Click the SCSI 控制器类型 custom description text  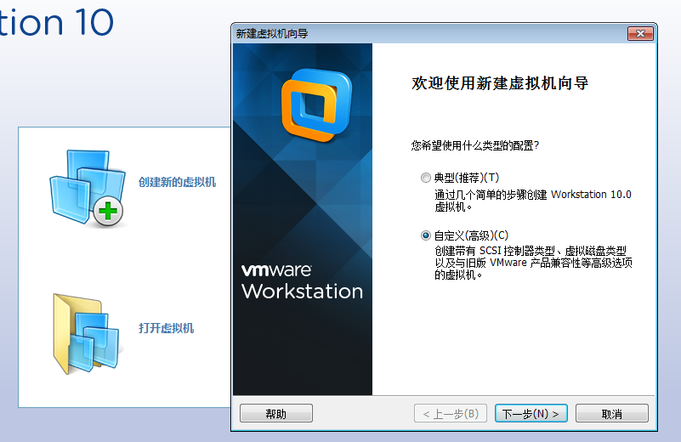point(533,263)
